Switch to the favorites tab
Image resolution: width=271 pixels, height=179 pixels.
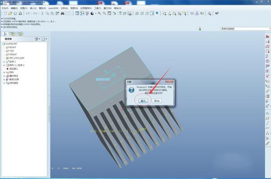20,34
